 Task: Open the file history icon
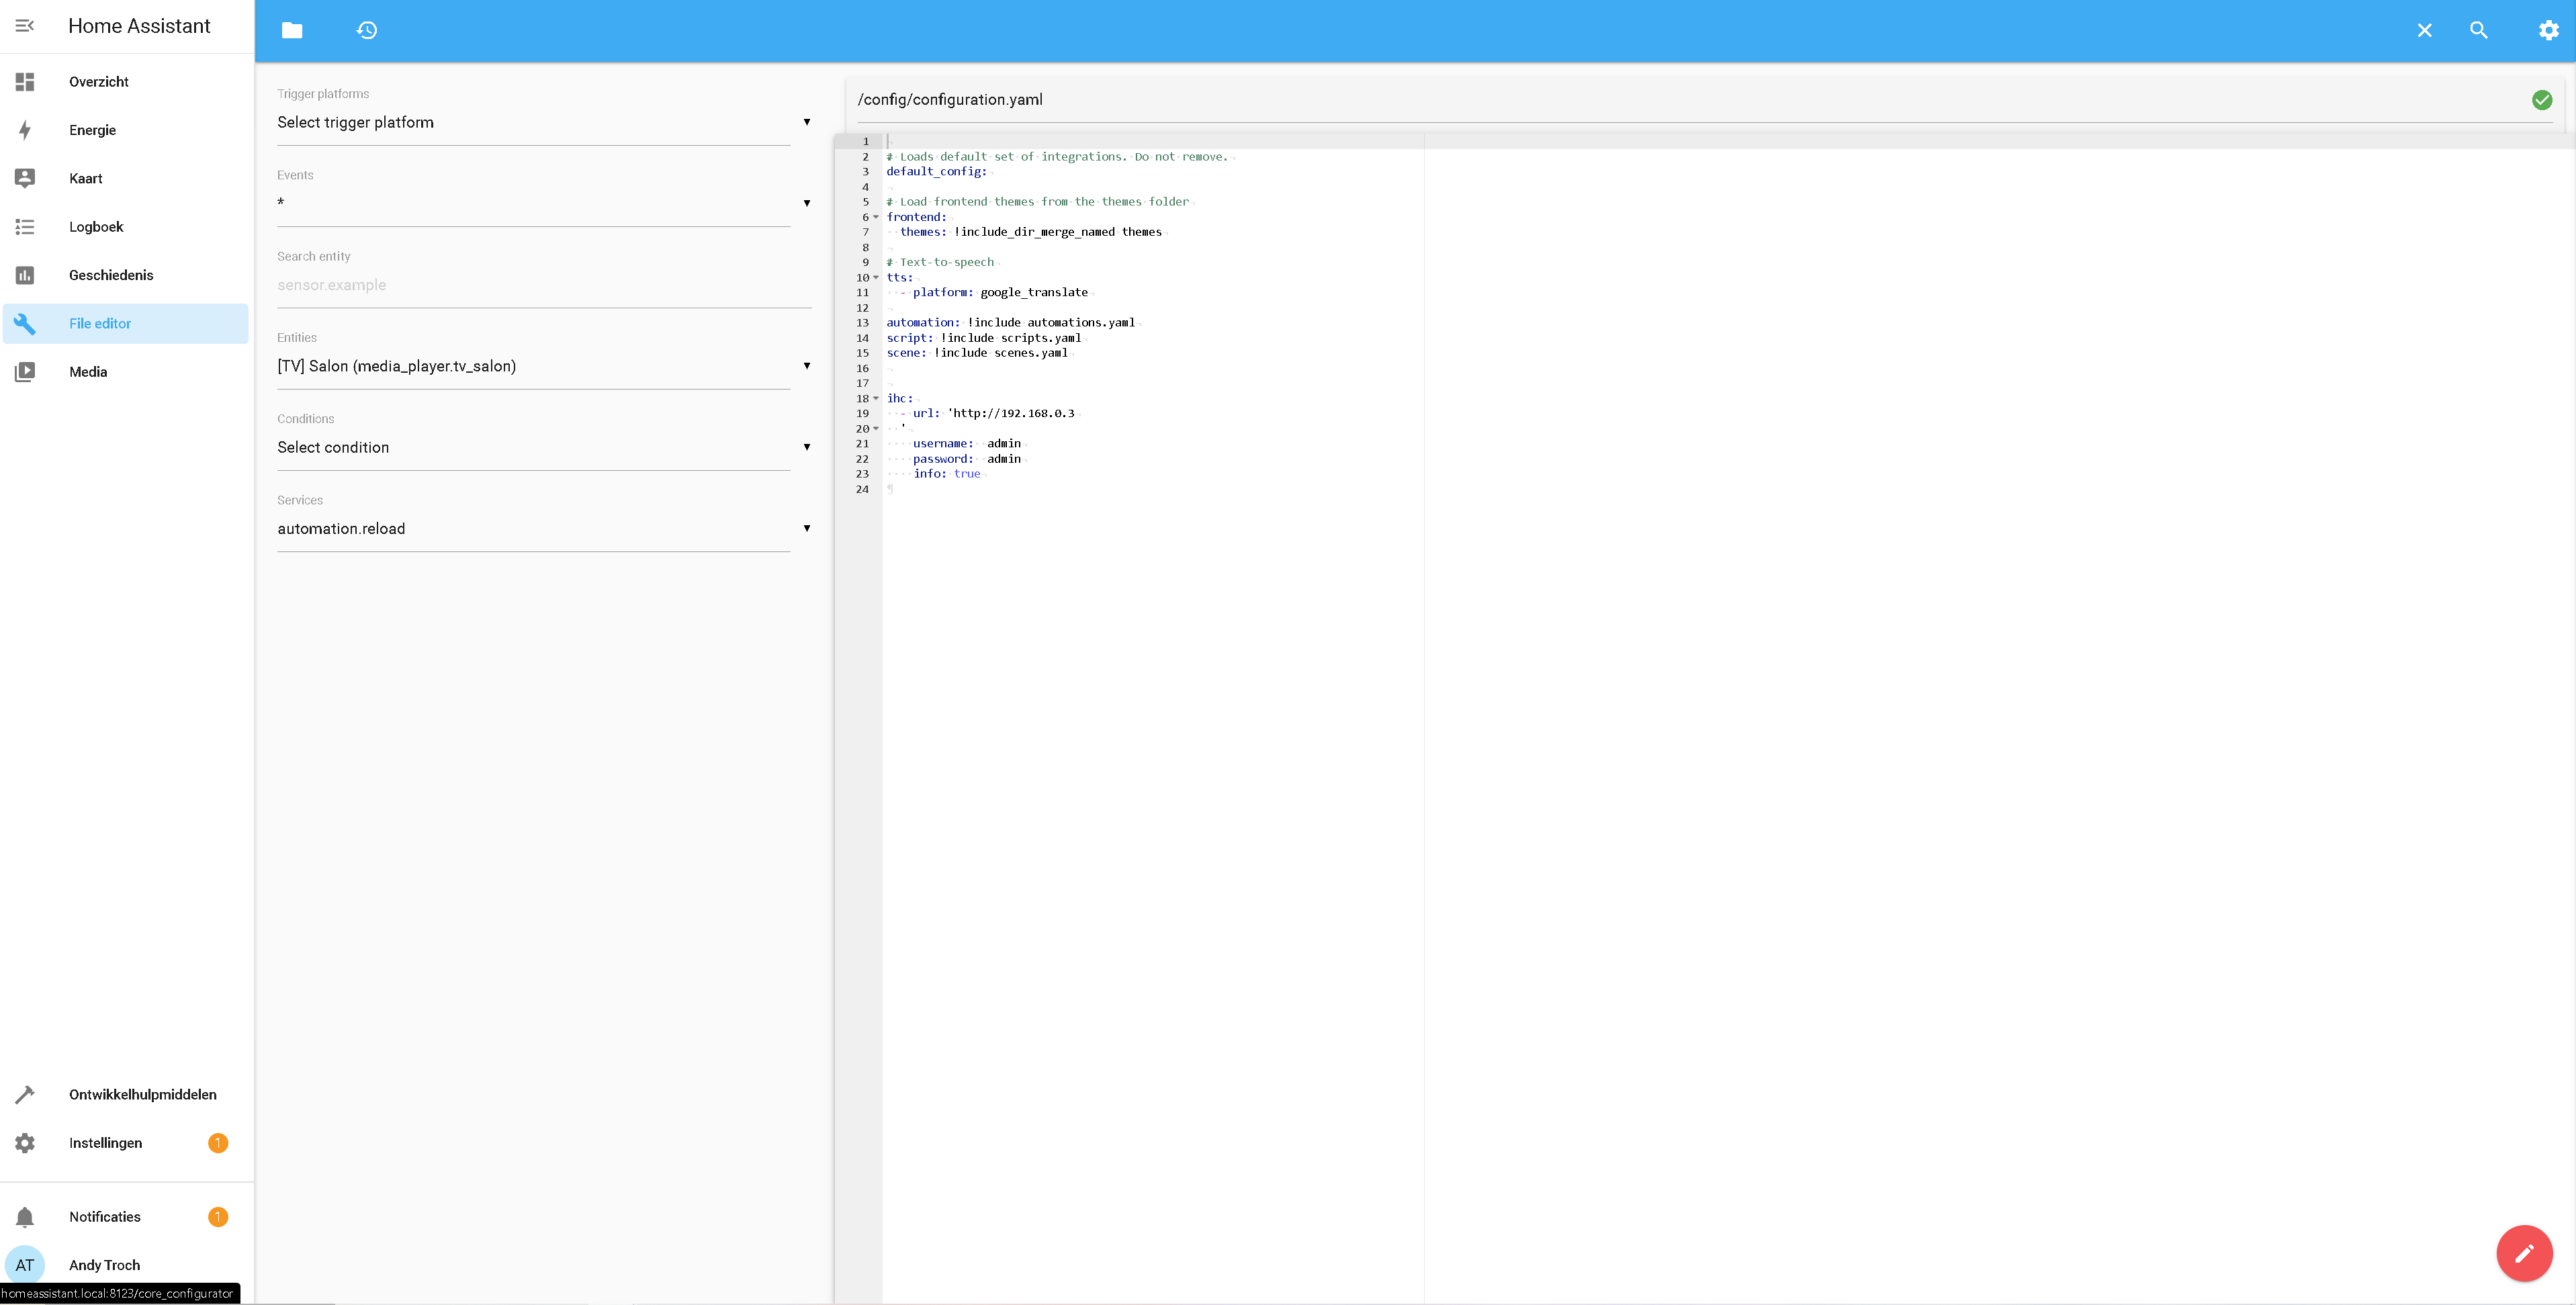pyautogui.click(x=367, y=30)
